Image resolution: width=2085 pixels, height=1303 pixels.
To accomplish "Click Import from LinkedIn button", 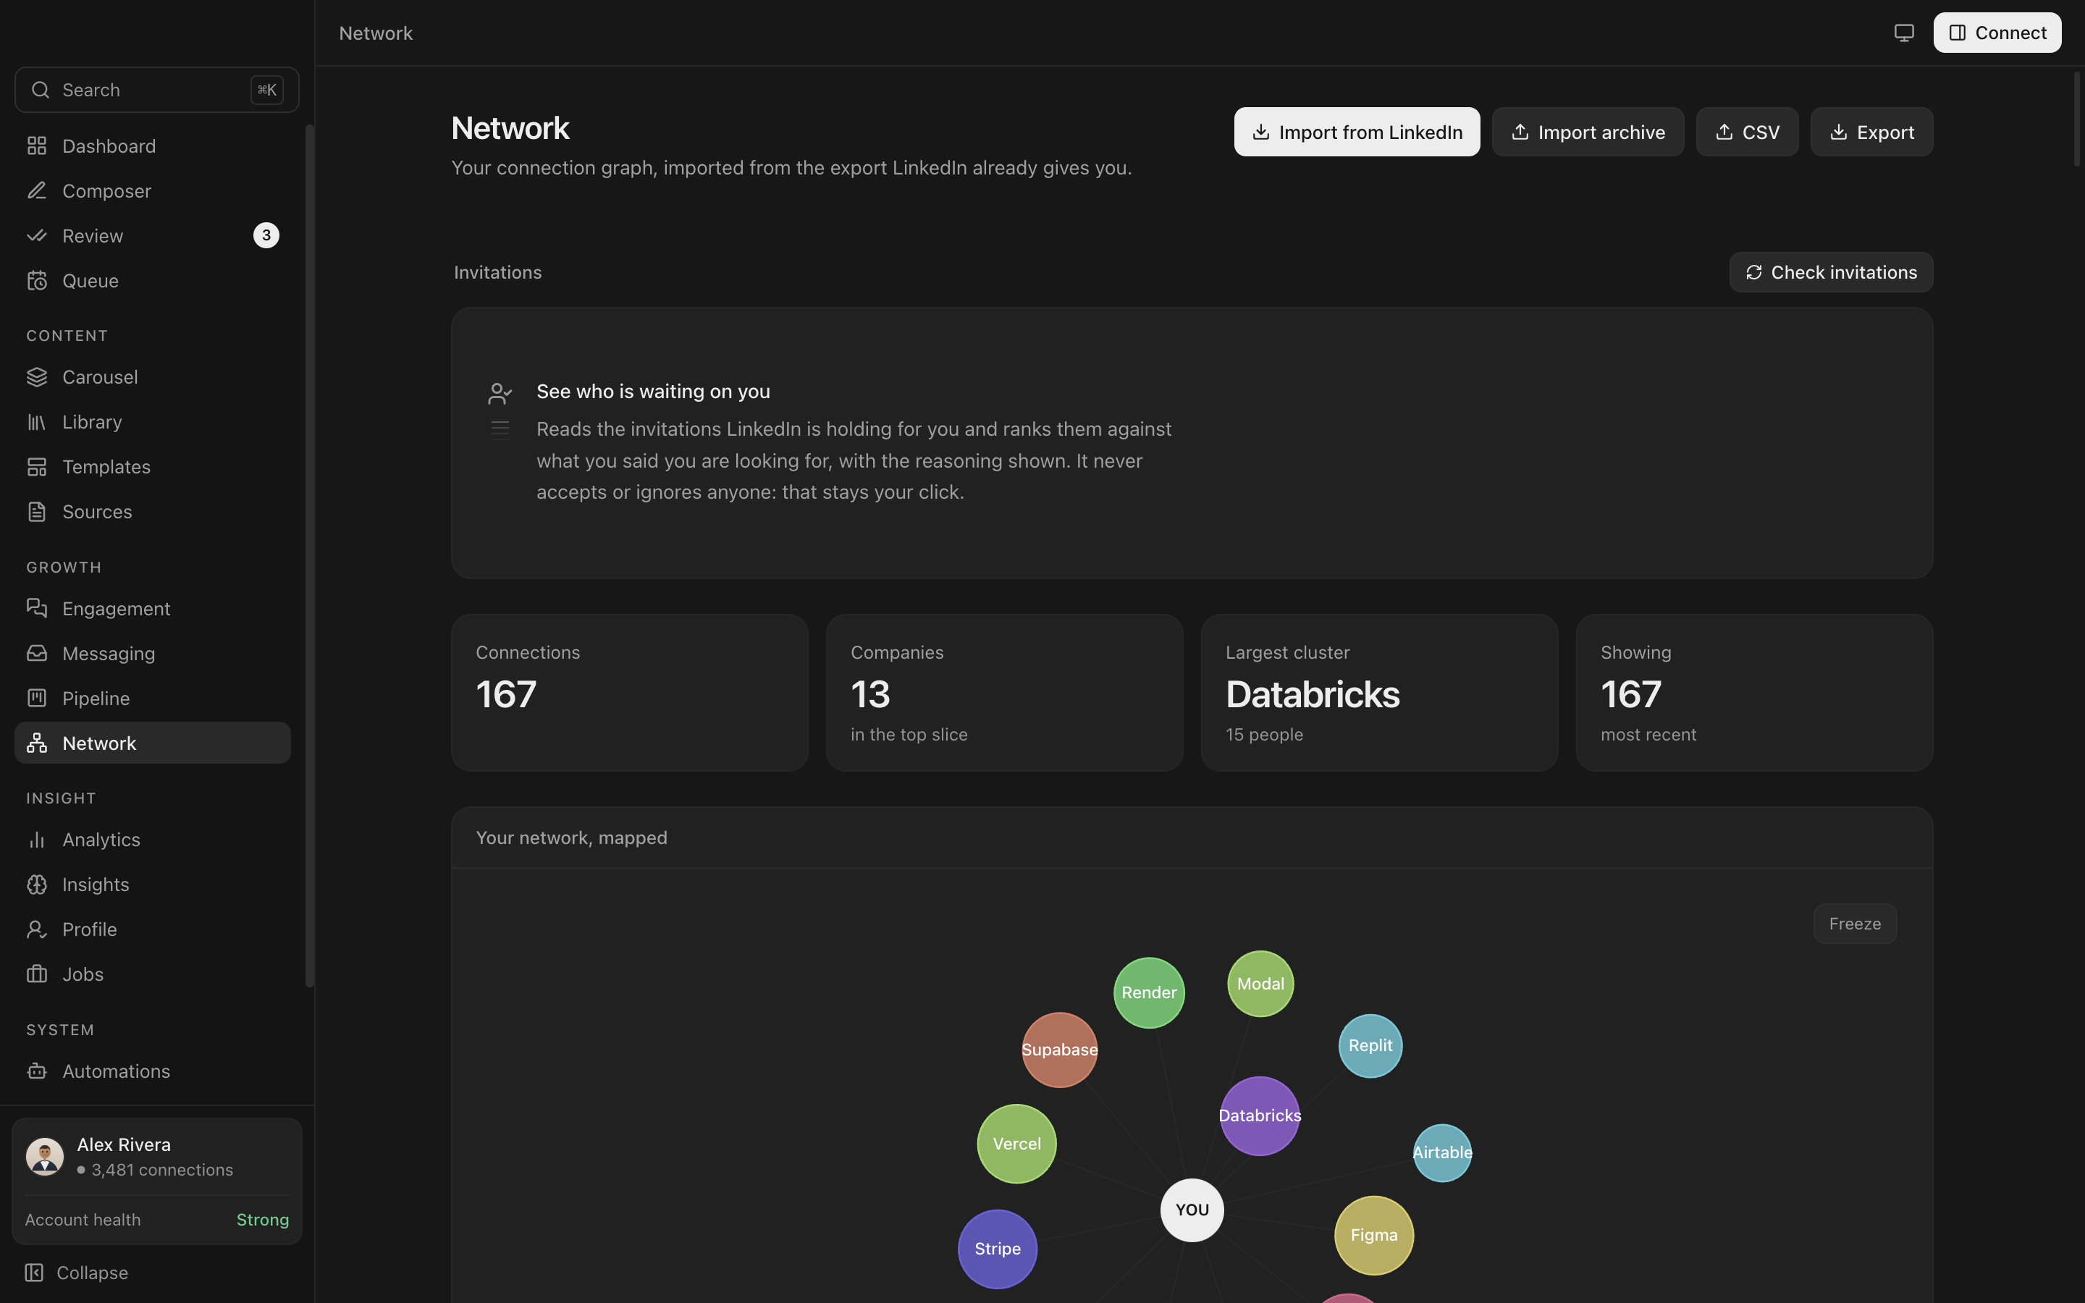I will pos(1357,132).
